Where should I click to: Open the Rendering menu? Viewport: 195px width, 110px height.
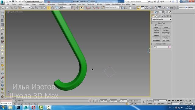(x=73, y=4)
